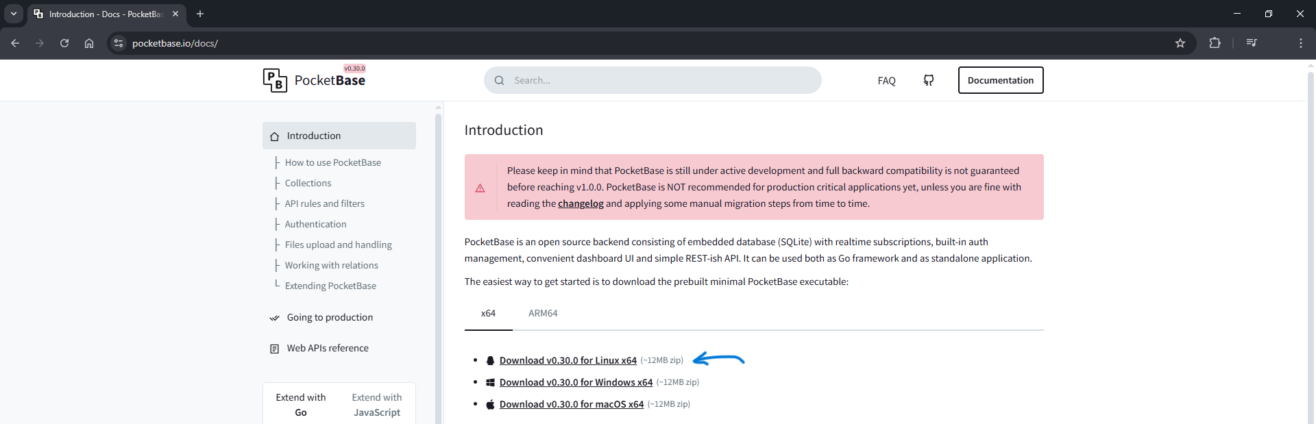Click the site information icon in address bar

tap(119, 43)
